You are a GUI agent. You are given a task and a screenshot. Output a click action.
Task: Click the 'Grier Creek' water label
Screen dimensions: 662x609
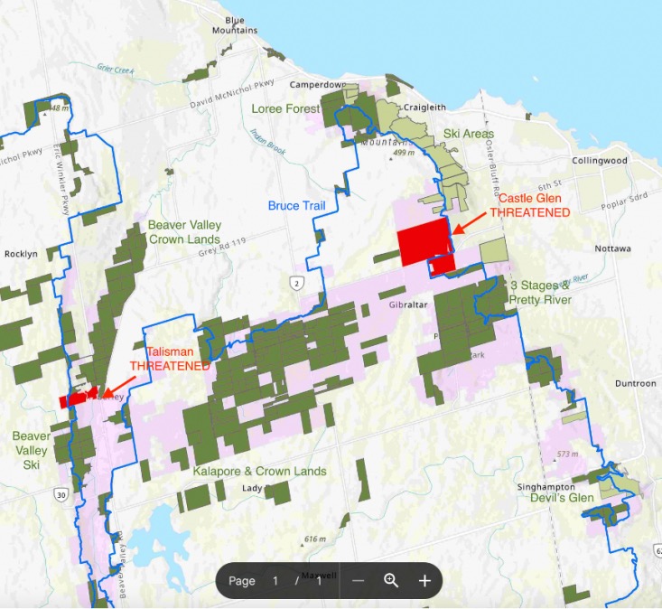(116, 69)
